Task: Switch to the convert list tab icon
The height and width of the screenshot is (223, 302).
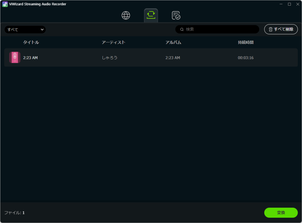Action: coord(151,15)
